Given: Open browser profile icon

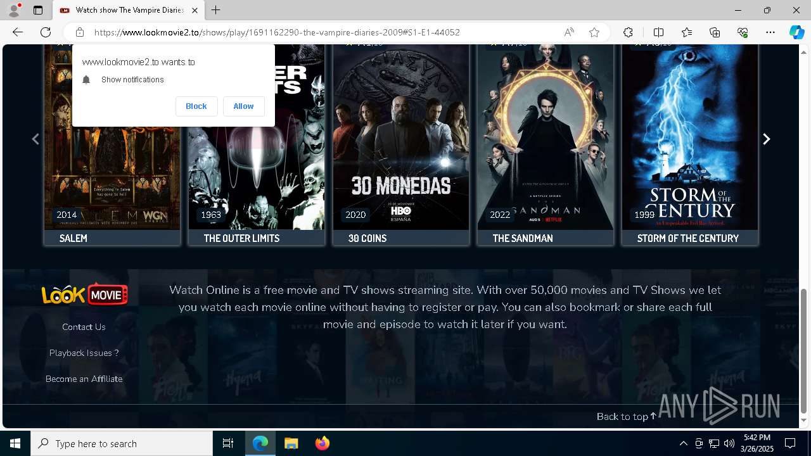Looking at the screenshot, I should coord(14,10).
